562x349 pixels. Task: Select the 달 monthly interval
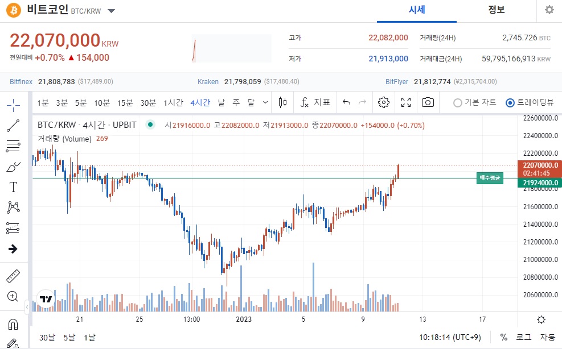click(x=251, y=103)
